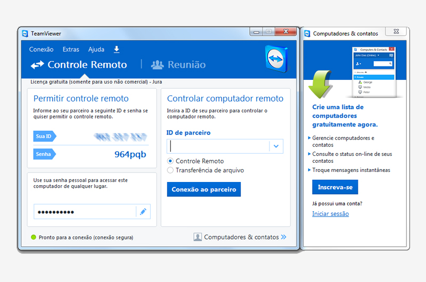Click the contacts list preview thumbnail
This screenshot has height=282, width=426.
click(374, 72)
